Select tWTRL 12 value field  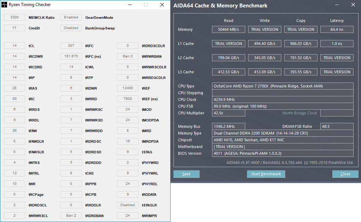15,173
